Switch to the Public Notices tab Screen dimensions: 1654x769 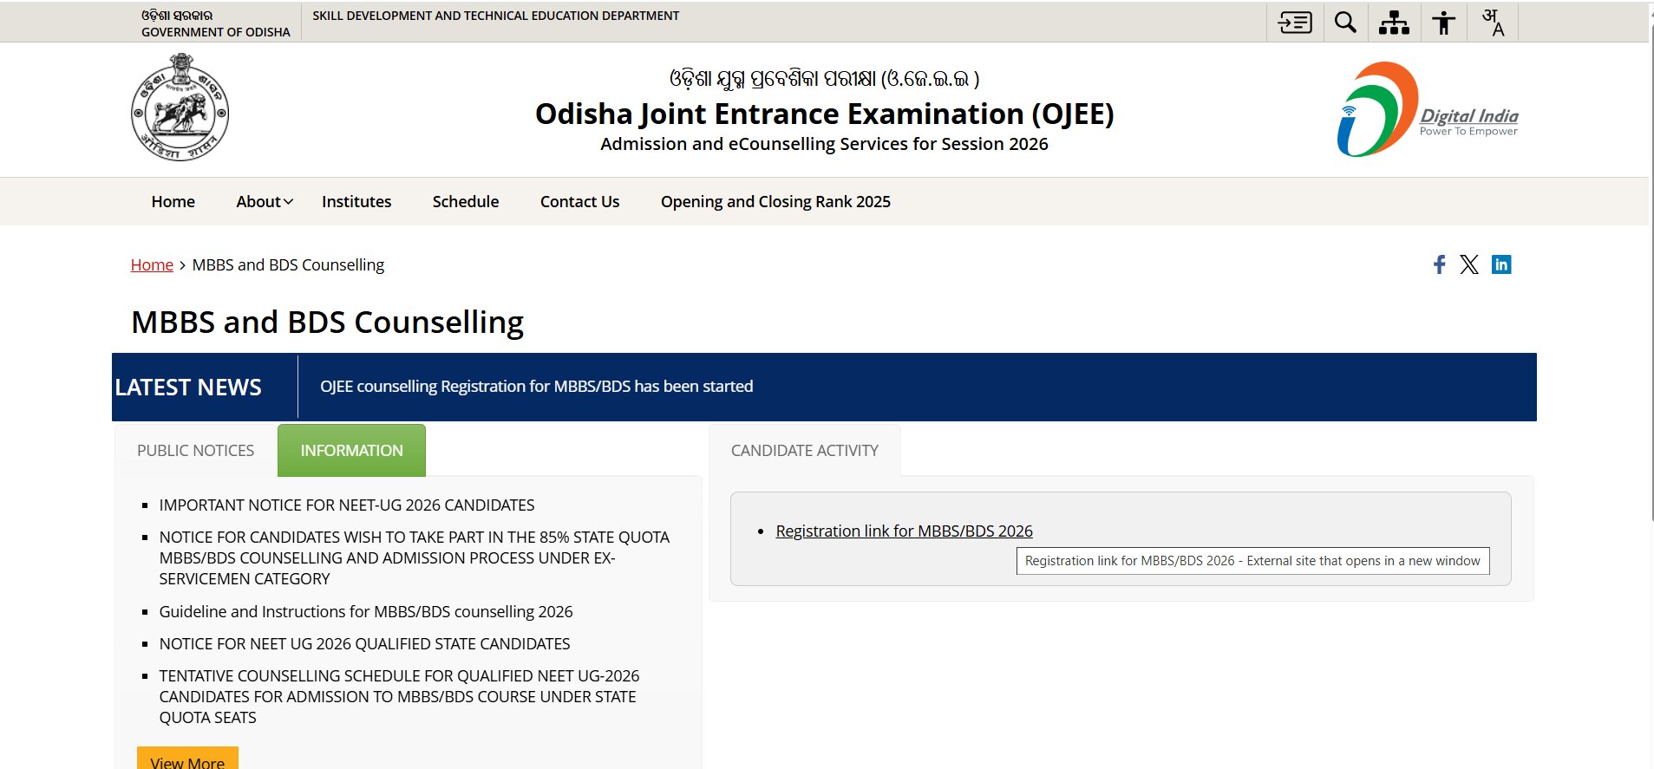[196, 451]
